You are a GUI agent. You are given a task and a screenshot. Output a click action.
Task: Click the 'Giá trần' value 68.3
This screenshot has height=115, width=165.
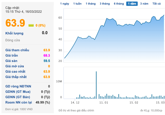(47, 55)
